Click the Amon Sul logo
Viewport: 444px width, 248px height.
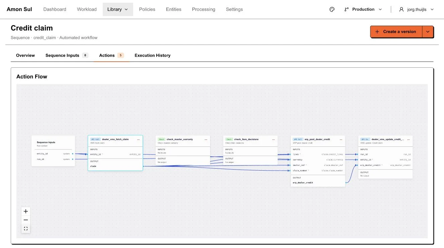point(19,9)
